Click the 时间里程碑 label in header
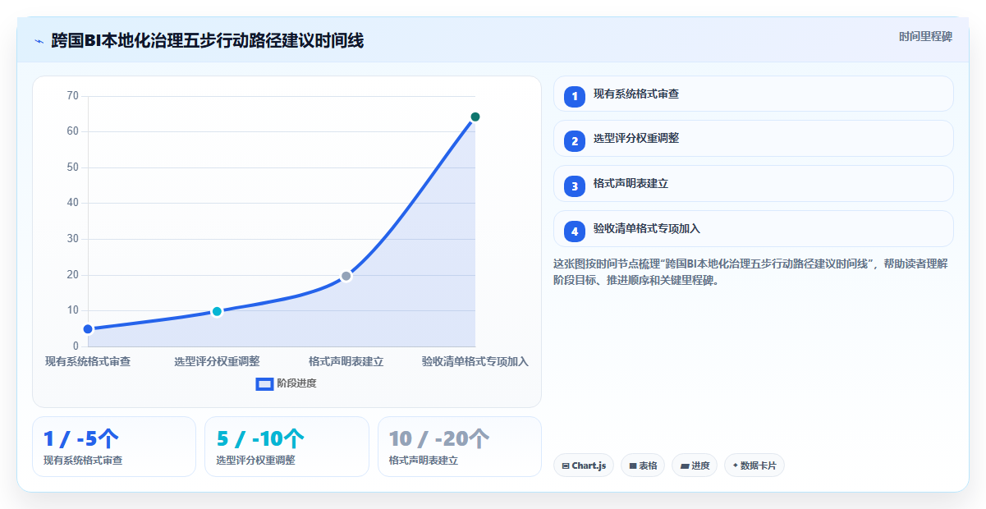The image size is (986, 509). (x=925, y=36)
